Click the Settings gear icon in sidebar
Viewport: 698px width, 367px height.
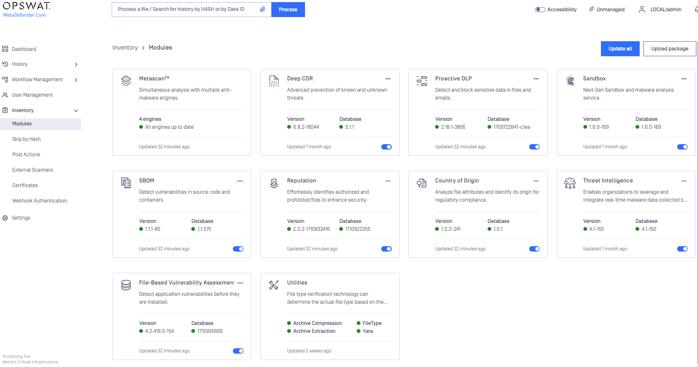click(x=5, y=218)
